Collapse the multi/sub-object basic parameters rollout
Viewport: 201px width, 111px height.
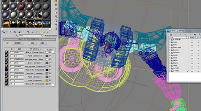point(30,39)
